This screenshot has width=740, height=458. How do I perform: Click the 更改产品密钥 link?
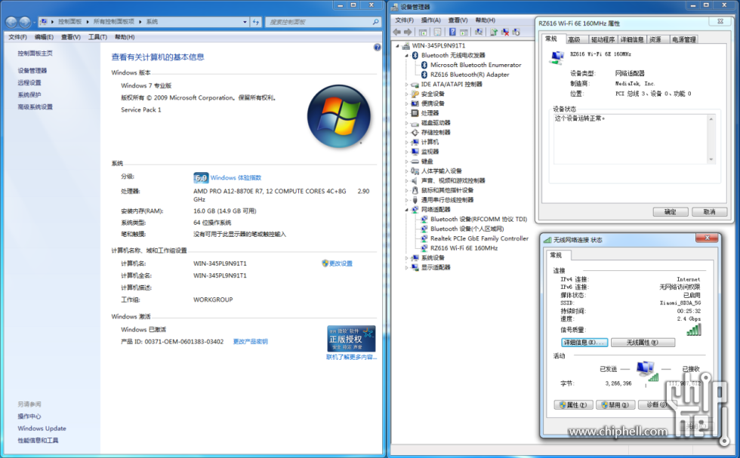(x=250, y=342)
